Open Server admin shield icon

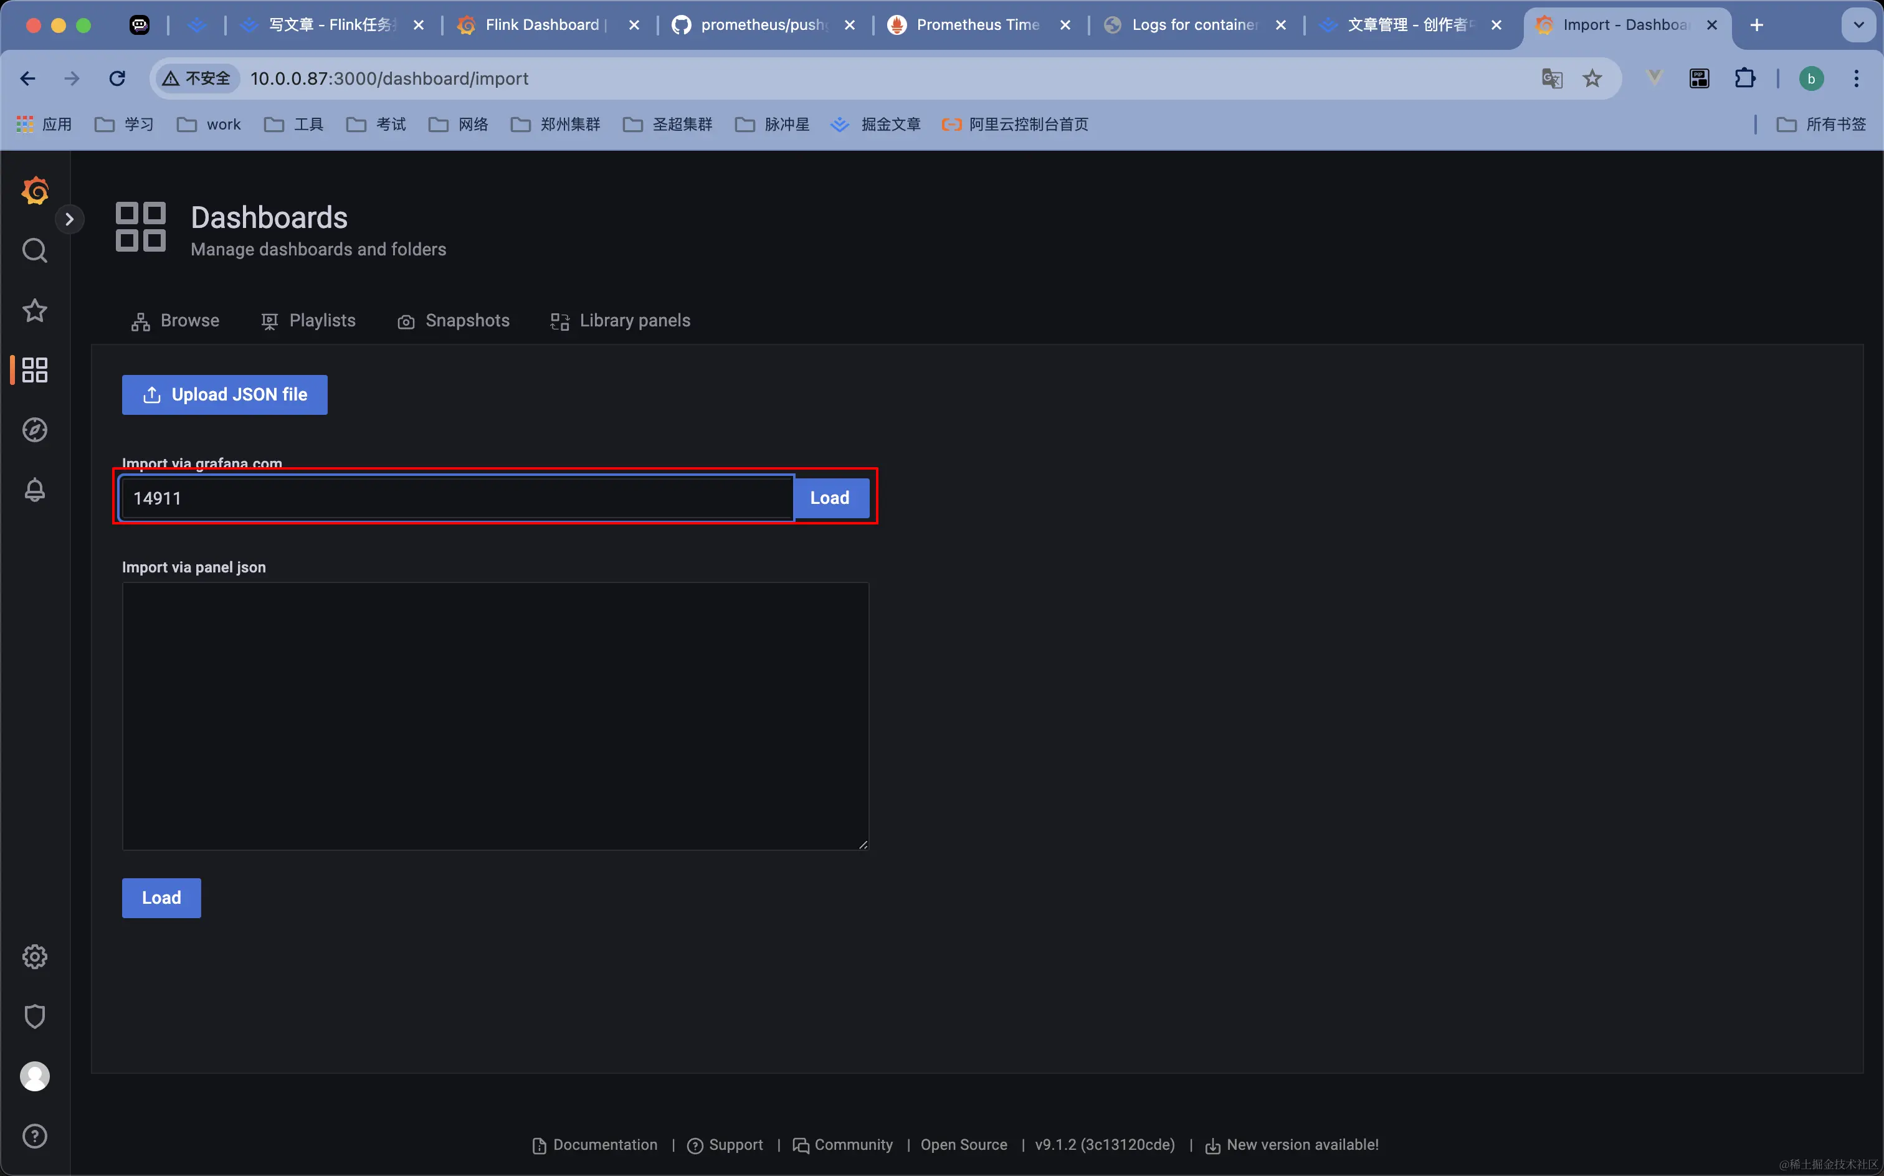(35, 1017)
